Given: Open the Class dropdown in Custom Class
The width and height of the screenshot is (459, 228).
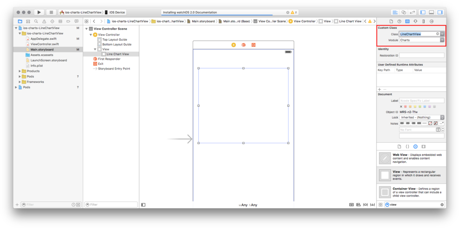Looking at the screenshot, I should pos(442,34).
